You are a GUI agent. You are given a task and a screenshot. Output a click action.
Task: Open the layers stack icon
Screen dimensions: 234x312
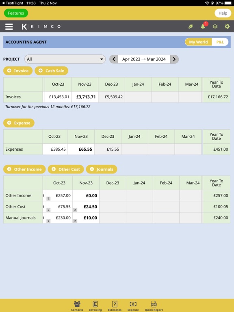(x=215, y=26)
